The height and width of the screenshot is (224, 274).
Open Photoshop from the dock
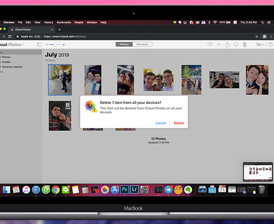tap(125, 190)
